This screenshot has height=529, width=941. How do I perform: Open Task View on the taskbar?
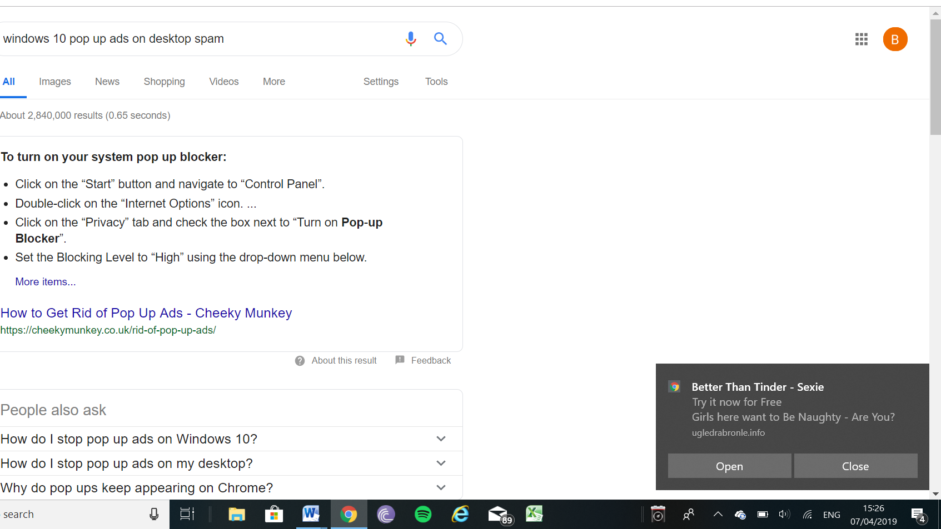pyautogui.click(x=187, y=515)
